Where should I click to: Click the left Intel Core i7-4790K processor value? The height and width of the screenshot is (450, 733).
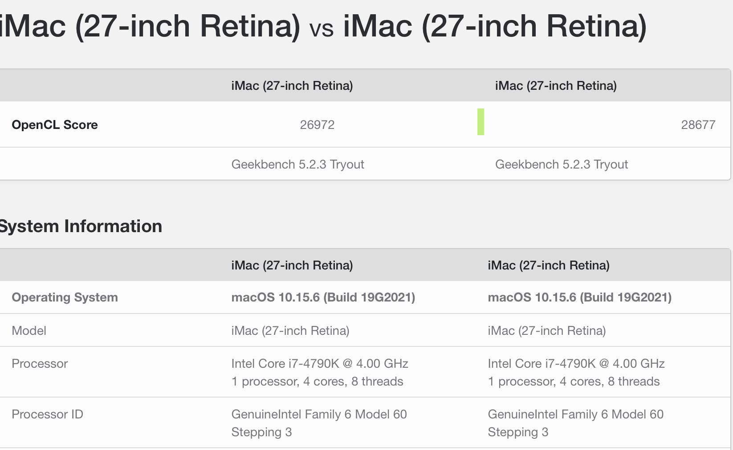pos(319,364)
